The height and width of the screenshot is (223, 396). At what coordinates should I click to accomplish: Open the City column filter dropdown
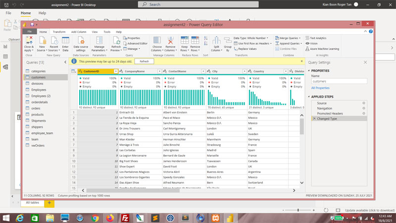point(244,71)
